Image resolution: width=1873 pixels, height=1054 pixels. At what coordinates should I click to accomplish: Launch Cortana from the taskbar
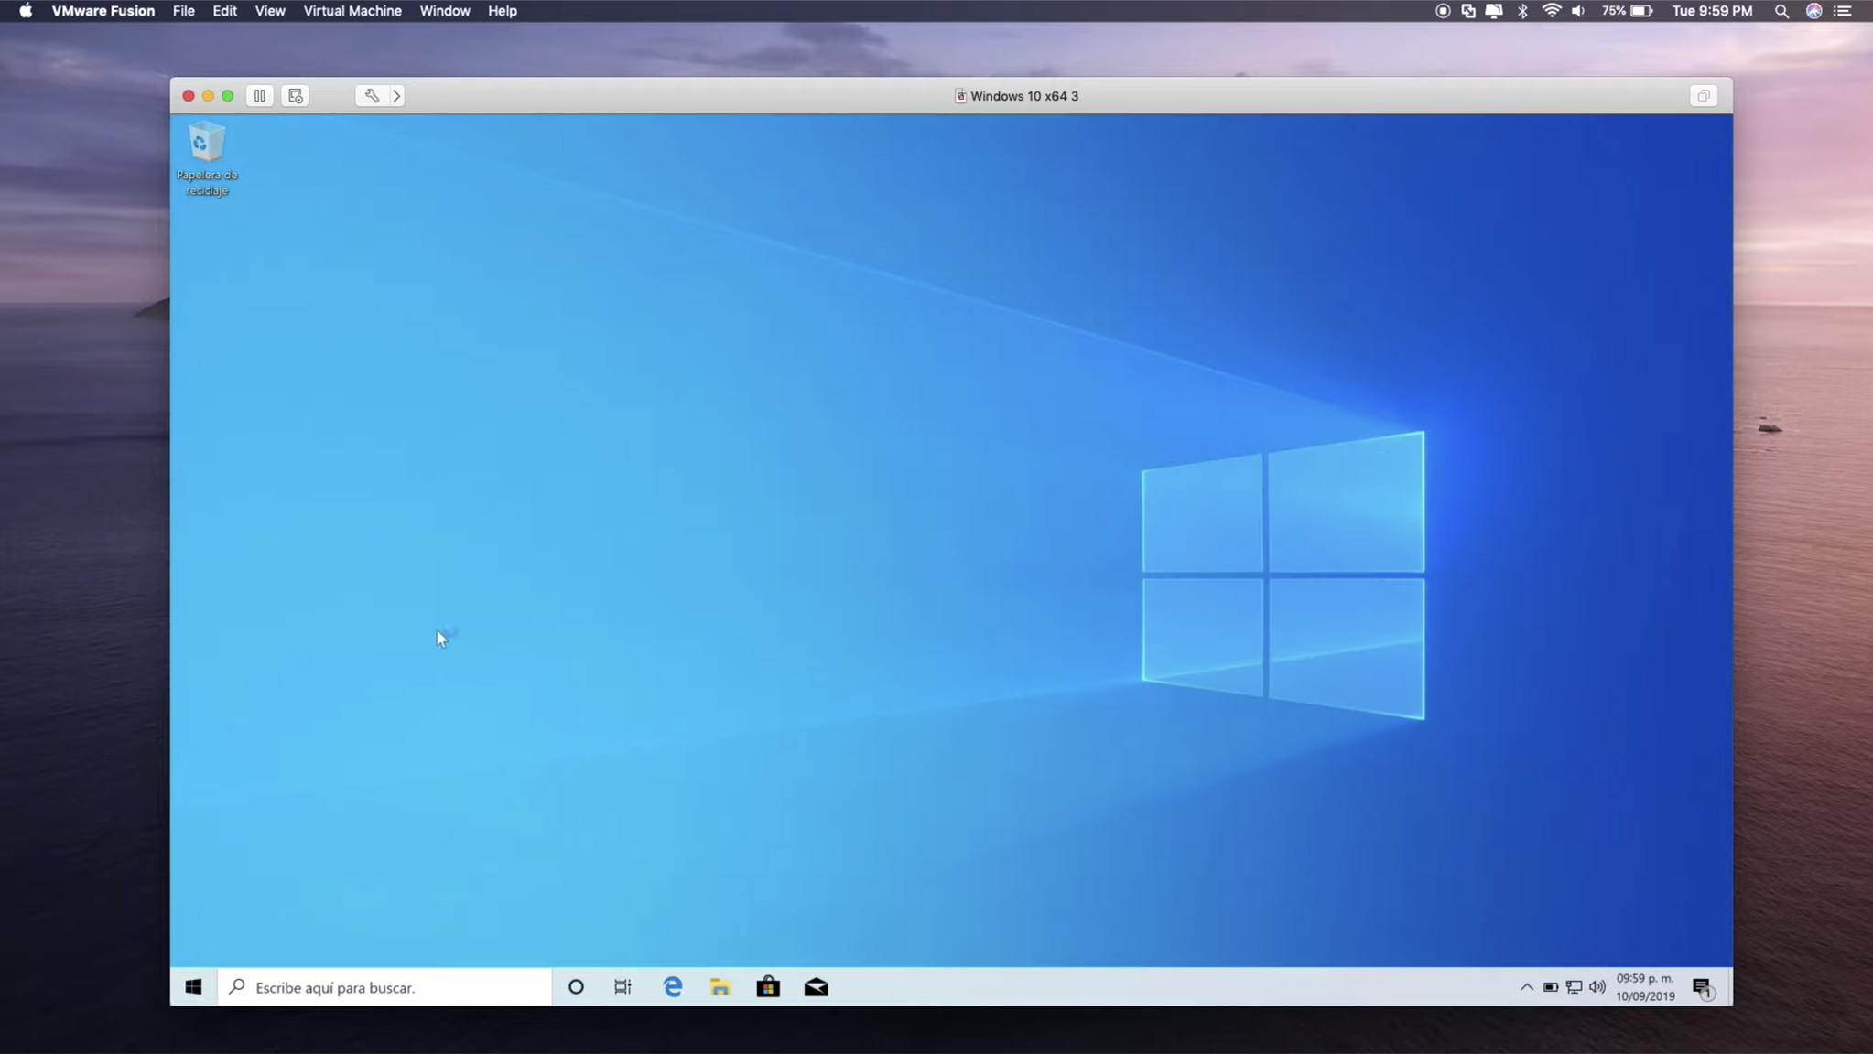576,987
